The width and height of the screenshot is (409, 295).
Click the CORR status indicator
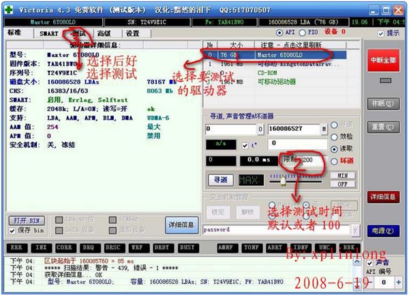tap(65, 248)
